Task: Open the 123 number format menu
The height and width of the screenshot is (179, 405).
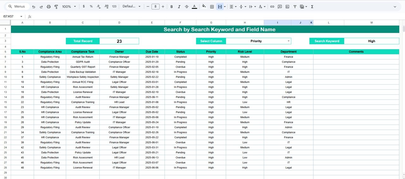Action: click(114, 7)
